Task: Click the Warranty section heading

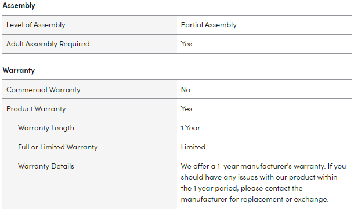Action: (x=19, y=70)
